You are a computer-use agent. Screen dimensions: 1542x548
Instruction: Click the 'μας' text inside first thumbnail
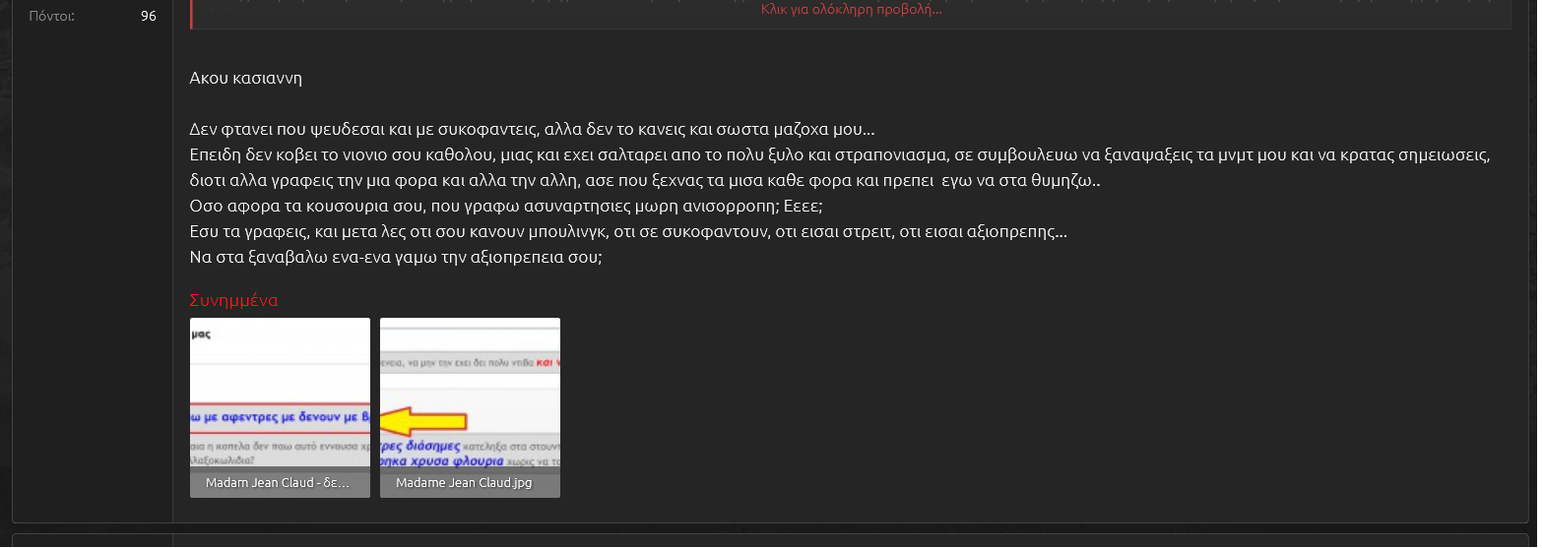201,335
